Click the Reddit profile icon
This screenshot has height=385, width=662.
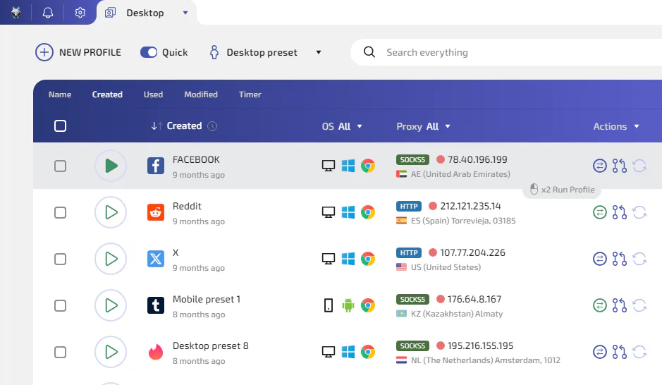(155, 212)
